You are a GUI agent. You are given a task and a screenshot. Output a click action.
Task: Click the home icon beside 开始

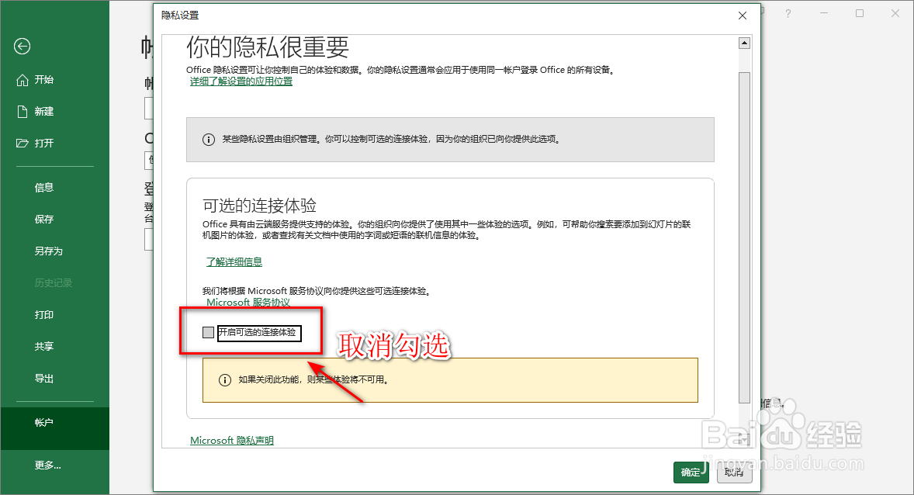pyautogui.click(x=23, y=80)
